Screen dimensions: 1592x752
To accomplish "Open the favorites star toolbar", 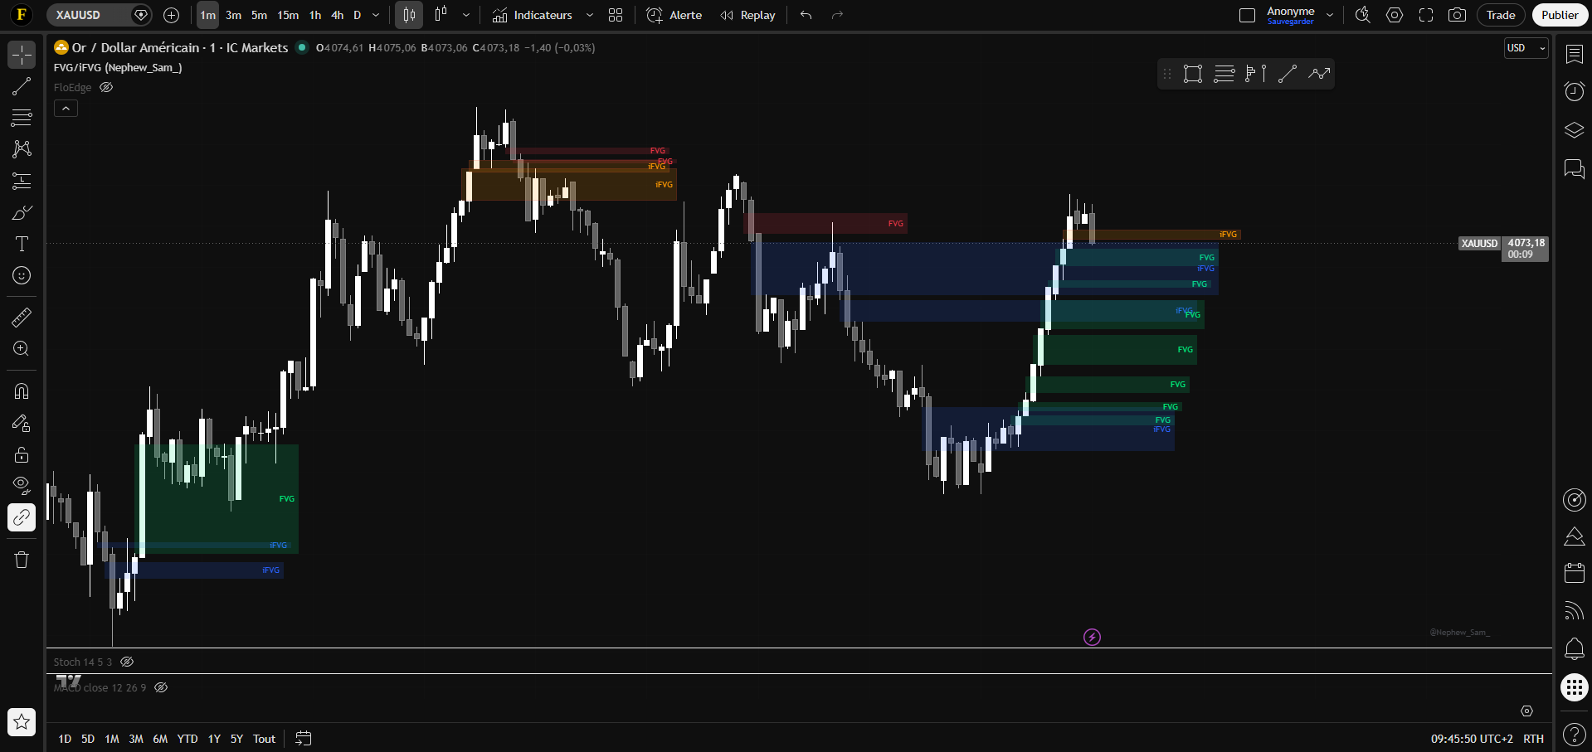I will coord(22,722).
